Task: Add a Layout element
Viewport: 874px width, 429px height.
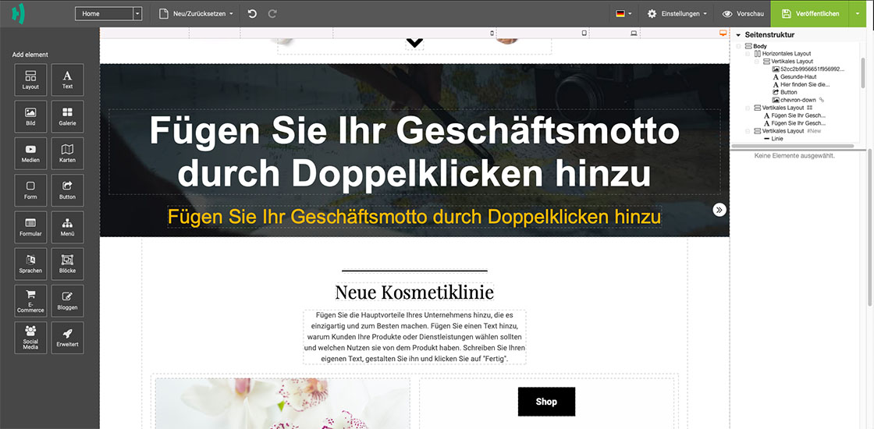Action: [x=30, y=79]
